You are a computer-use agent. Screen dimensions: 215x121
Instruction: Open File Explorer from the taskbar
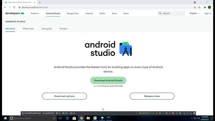88,118
